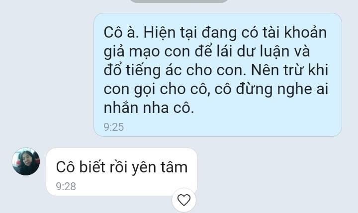Open the sender's profile avatar

coord(26,161)
